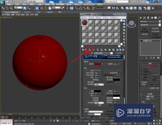Viewport: 162px width, 125px height.
Task: Select the red sphere material sample slot
Action: pos(85,22)
